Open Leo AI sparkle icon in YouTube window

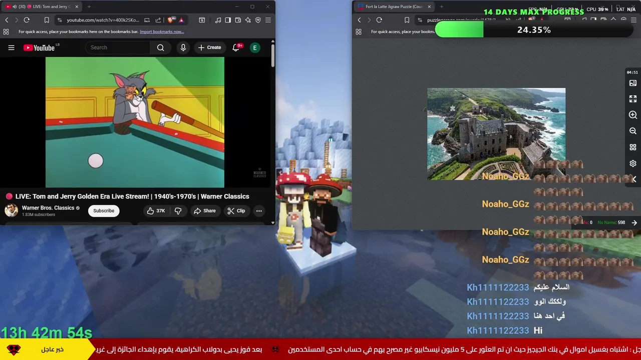coord(248,20)
